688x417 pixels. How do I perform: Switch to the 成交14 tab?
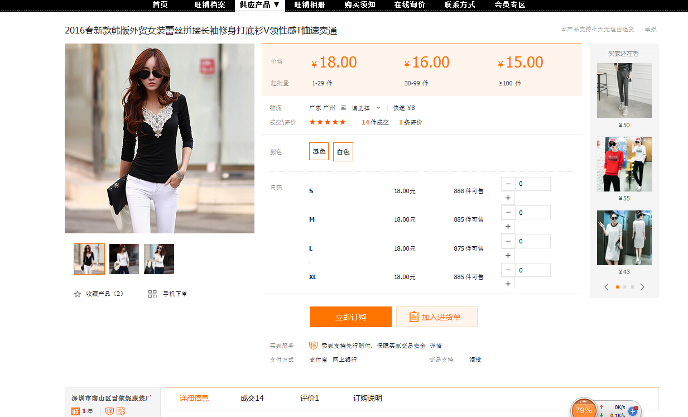252,398
